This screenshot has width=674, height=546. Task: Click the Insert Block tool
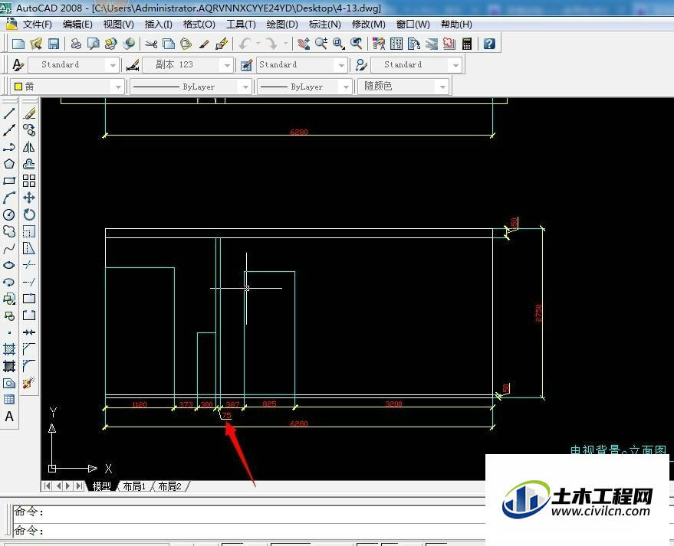pyautogui.click(x=9, y=299)
